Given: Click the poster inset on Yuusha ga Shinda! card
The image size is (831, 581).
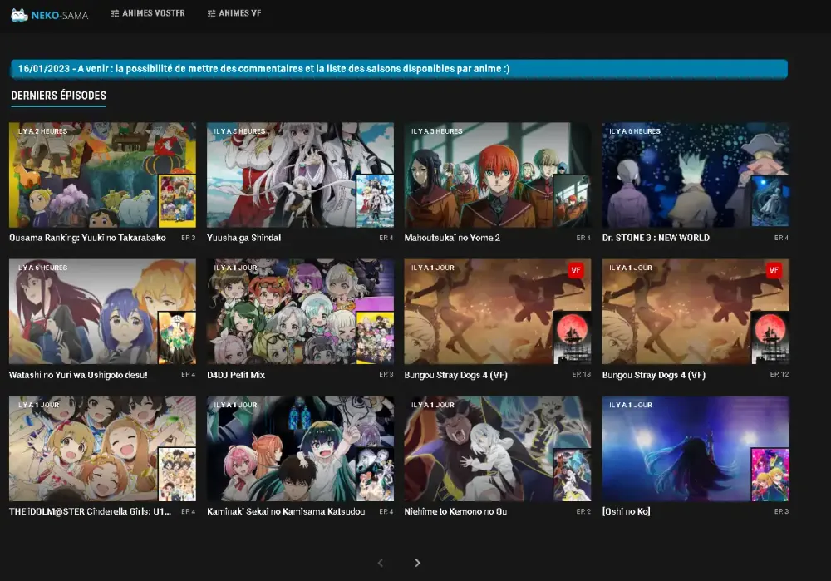Looking at the screenshot, I should (375, 201).
